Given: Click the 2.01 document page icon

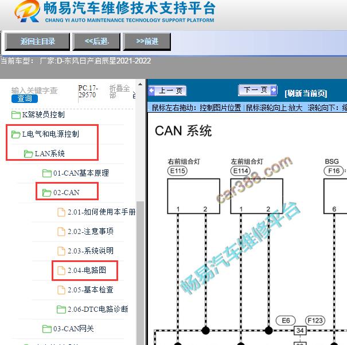Looking at the screenshot, I should click(61, 212).
